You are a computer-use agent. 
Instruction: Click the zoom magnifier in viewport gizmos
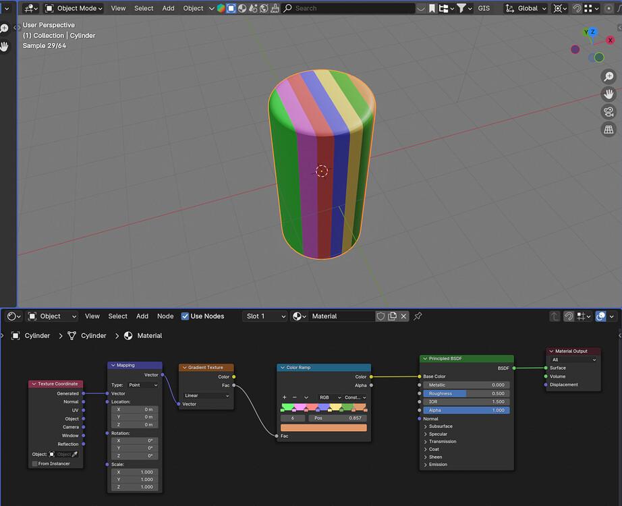point(609,76)
